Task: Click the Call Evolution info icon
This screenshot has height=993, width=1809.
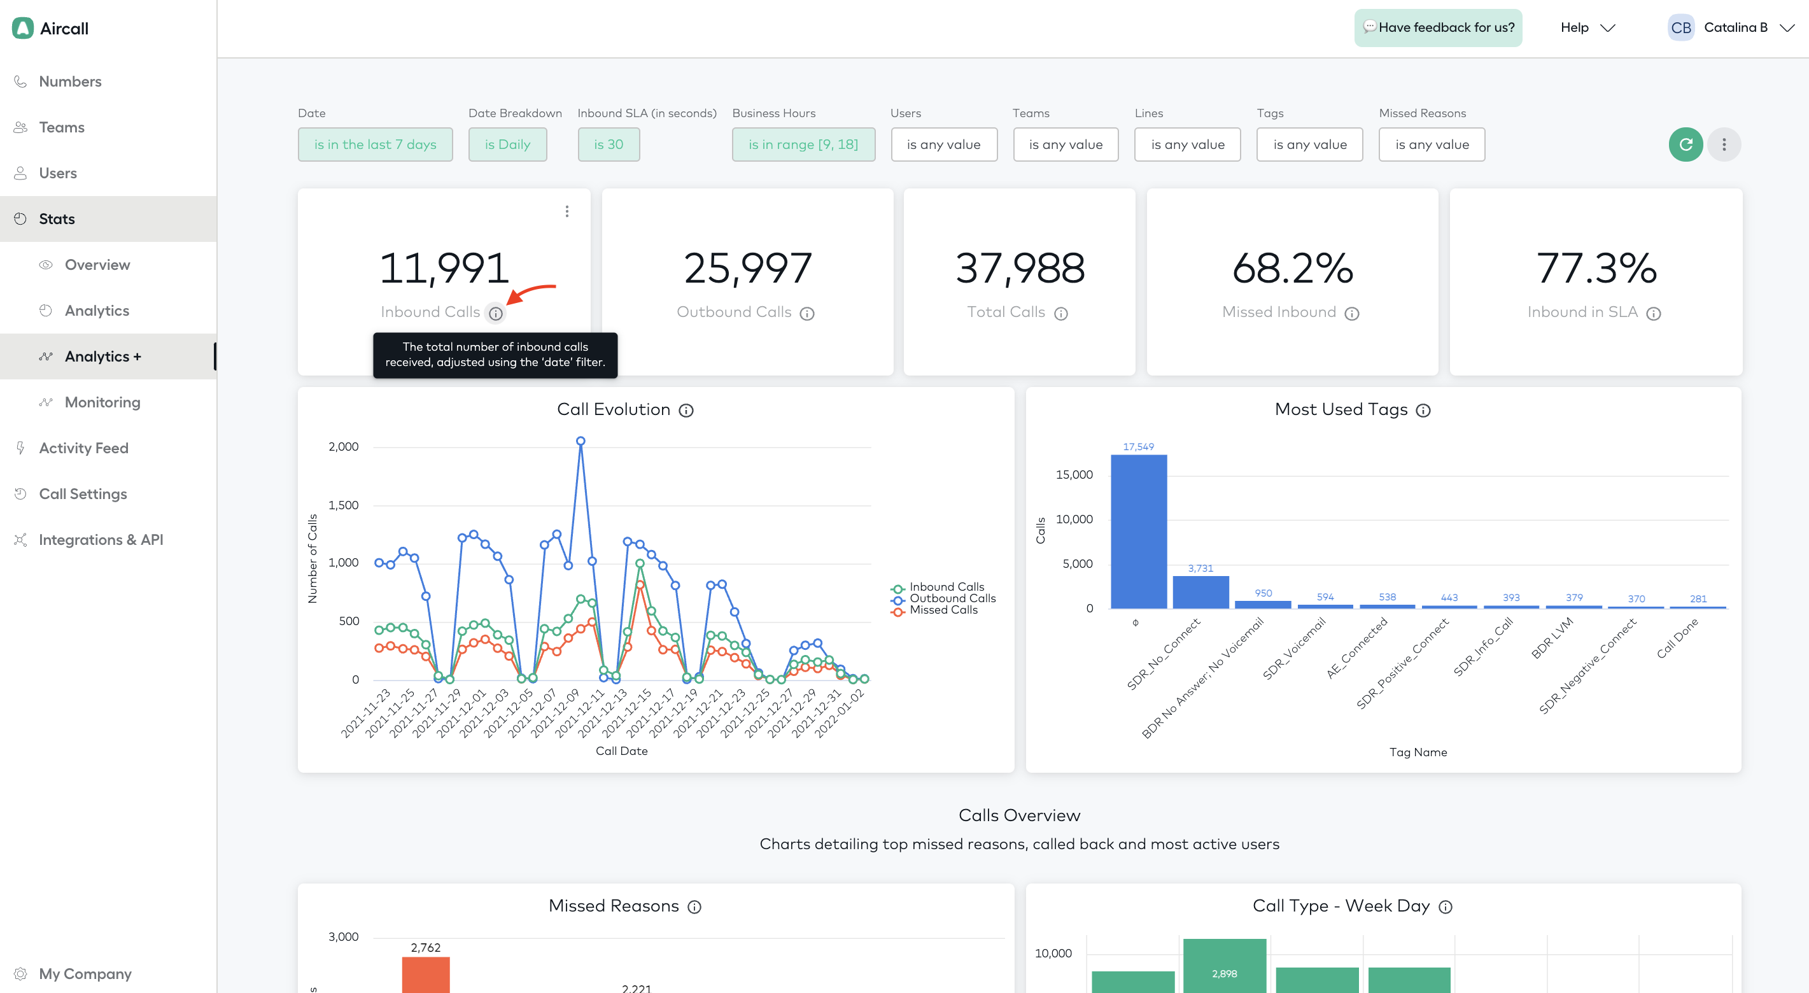Action: (x=686, y=410)
